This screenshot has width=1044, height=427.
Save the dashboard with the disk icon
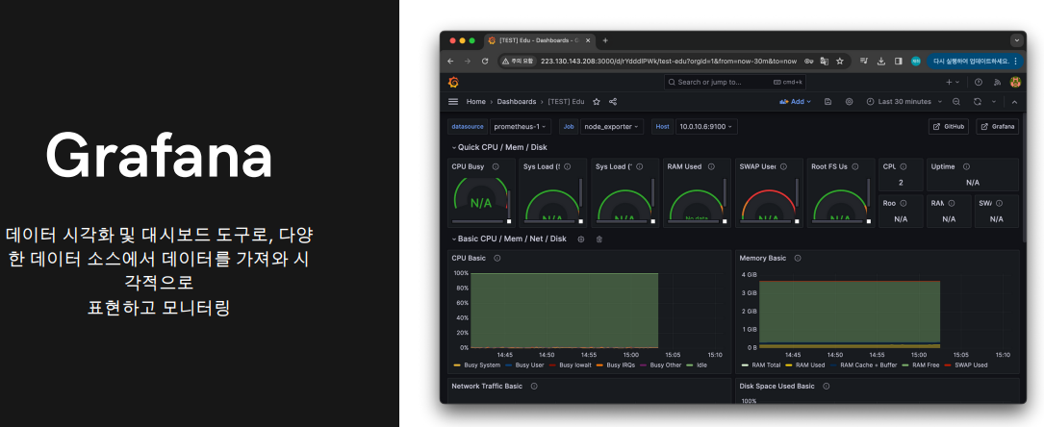pos(828,102)
